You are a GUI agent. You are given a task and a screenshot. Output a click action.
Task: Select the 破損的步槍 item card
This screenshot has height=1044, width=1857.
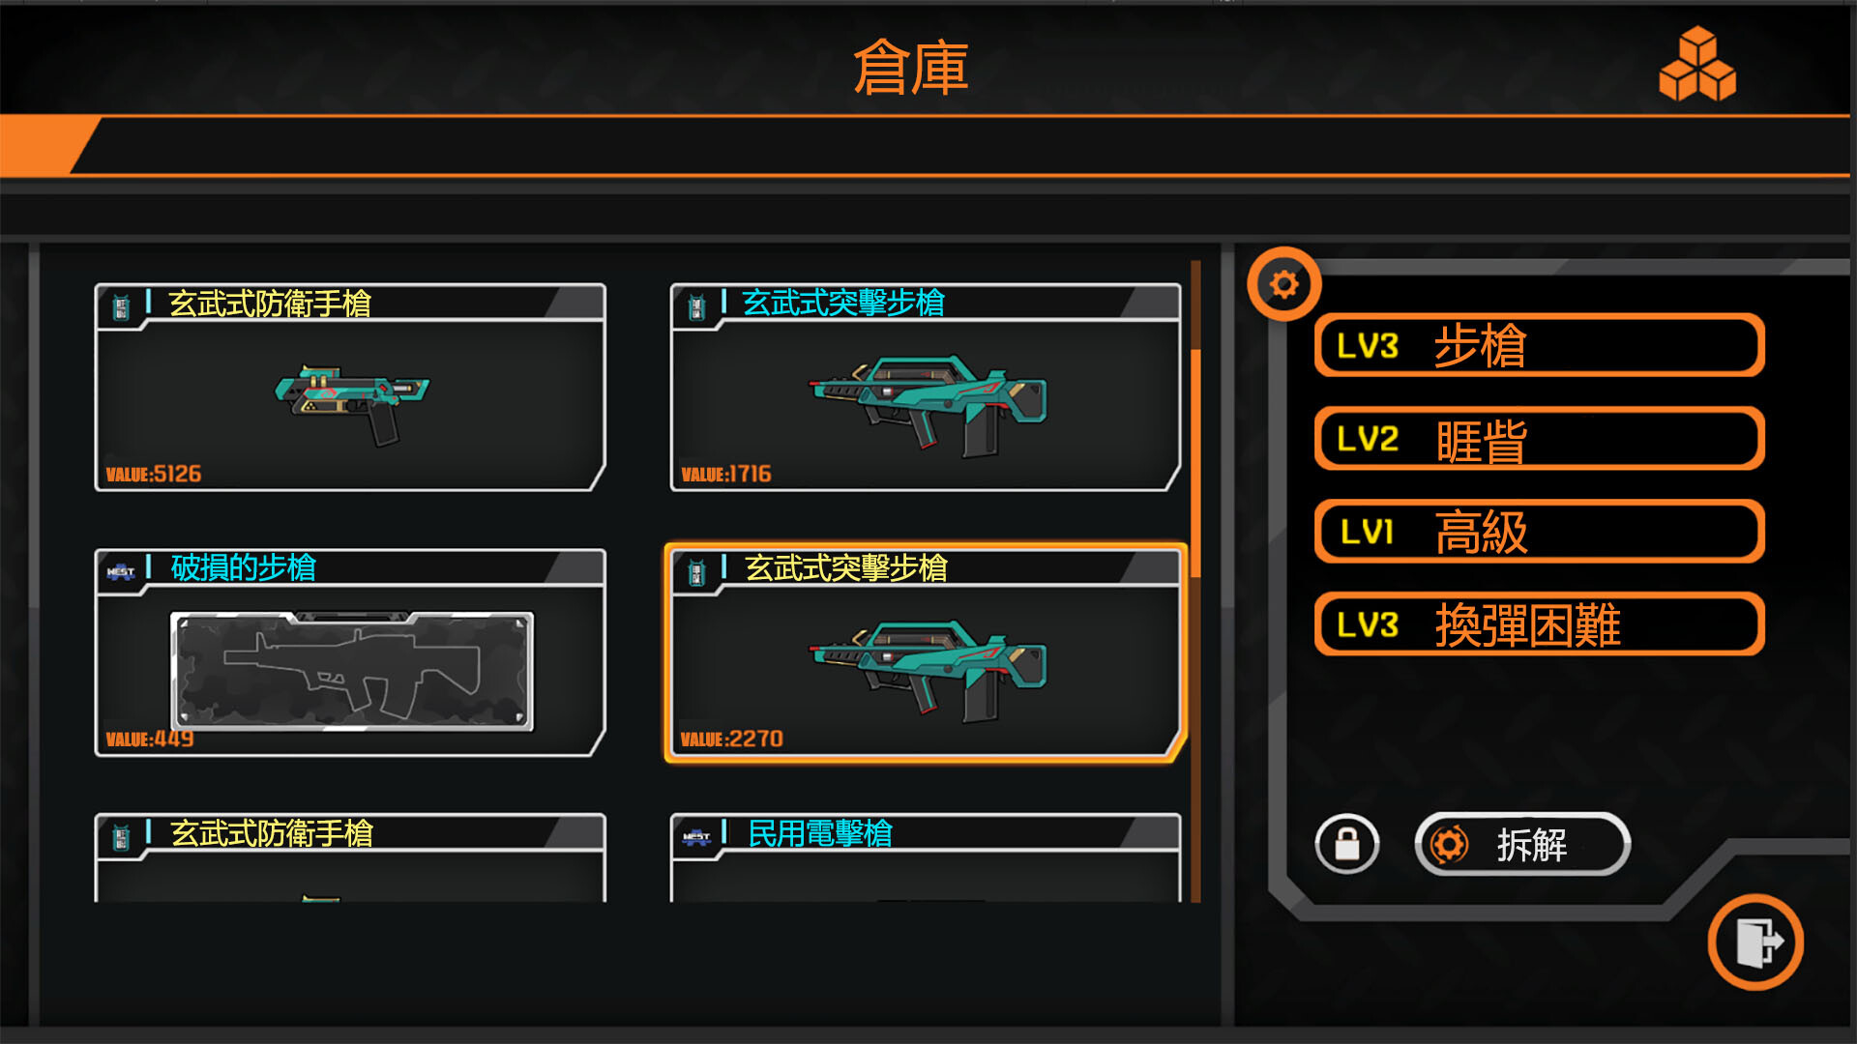pyautogui.click(x=350, y=652)
